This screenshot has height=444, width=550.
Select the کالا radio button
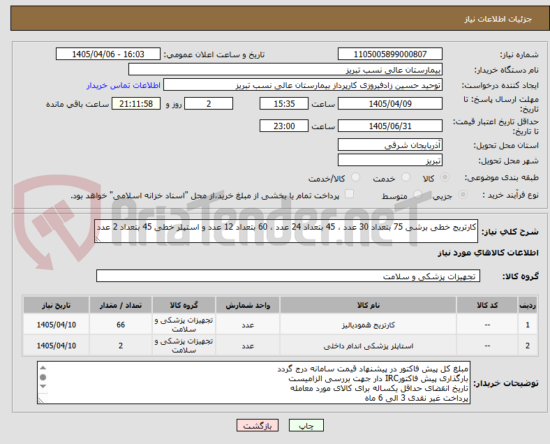pos(445,177)
